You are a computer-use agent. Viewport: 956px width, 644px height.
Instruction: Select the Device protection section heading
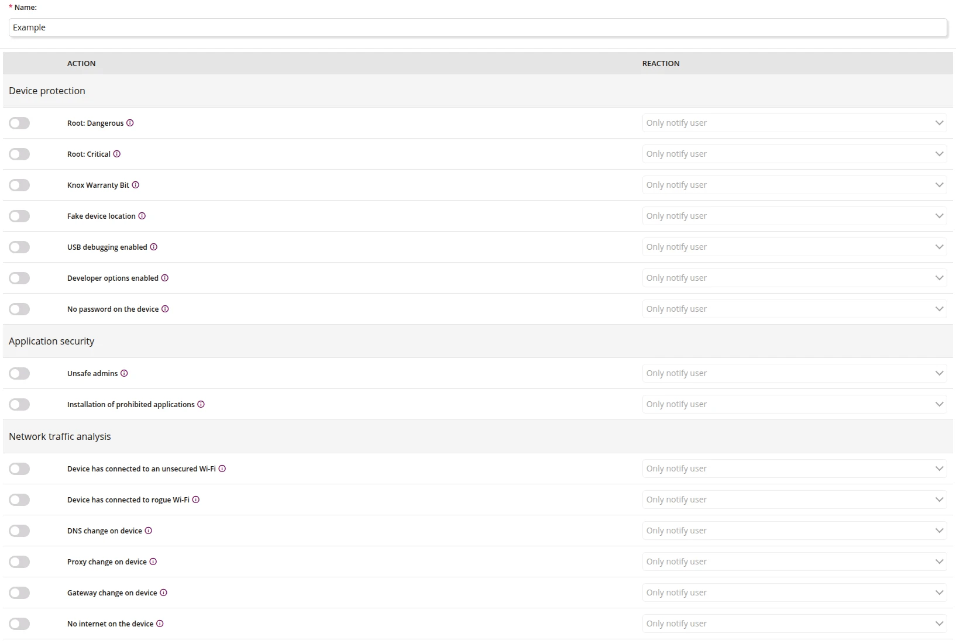[47, 91]
